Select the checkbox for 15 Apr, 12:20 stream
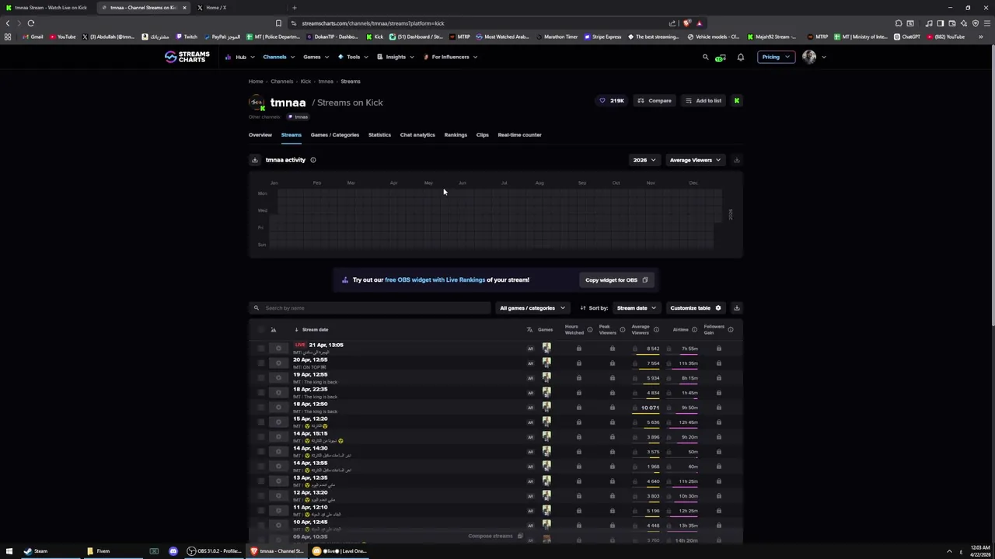Screen dimensions: 995x559 [260, 422]
